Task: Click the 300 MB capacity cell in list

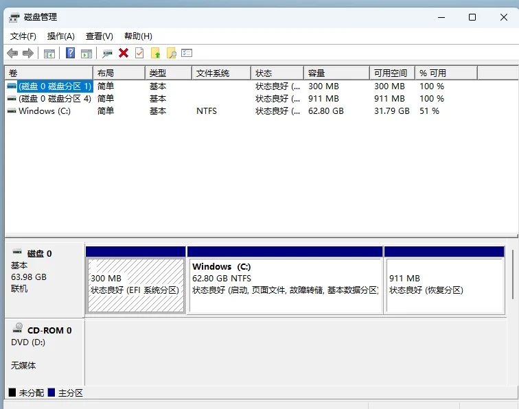Action: [323, 86]
